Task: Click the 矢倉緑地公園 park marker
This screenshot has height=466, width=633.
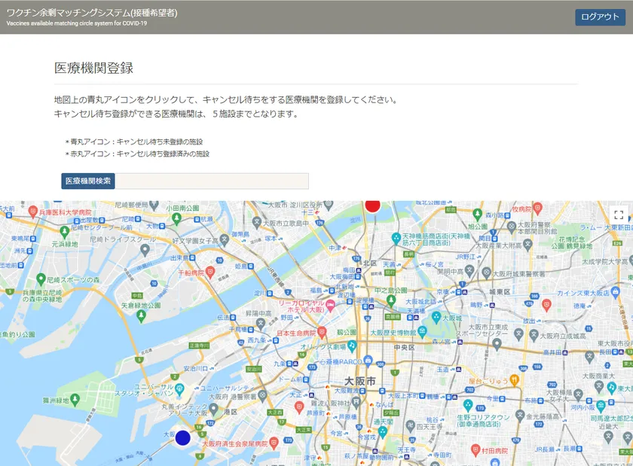Action: [141, 316]
